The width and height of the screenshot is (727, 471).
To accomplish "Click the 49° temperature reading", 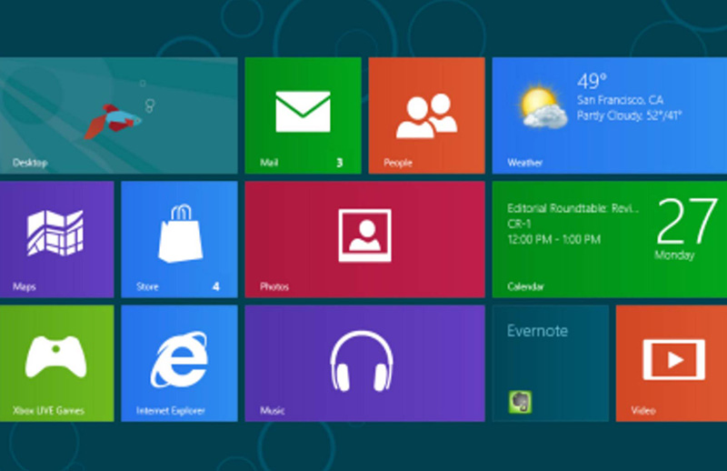I will coord(592,80).
